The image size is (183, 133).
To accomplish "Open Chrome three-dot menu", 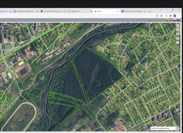I will [x=179, y=16].
